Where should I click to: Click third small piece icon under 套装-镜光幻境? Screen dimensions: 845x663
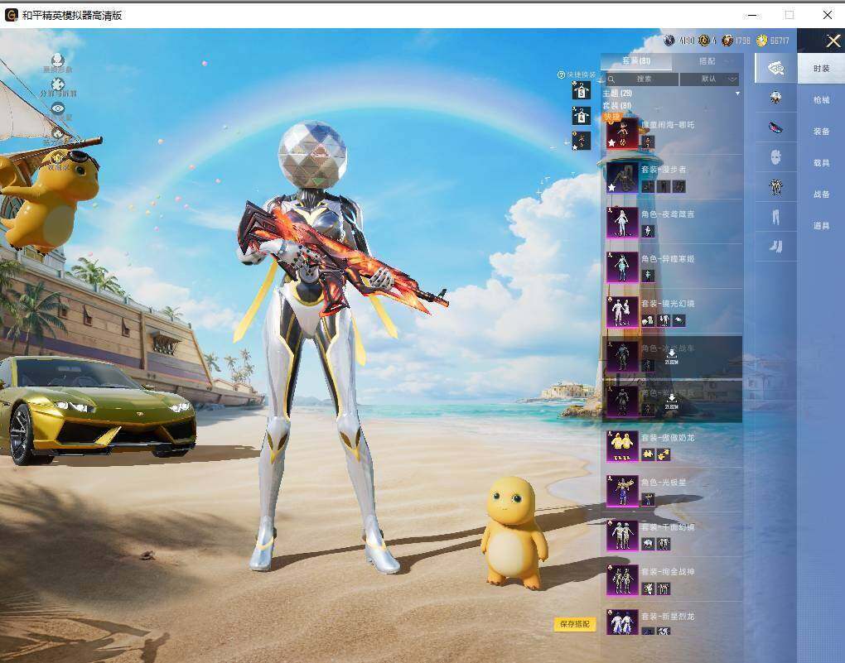679,320
